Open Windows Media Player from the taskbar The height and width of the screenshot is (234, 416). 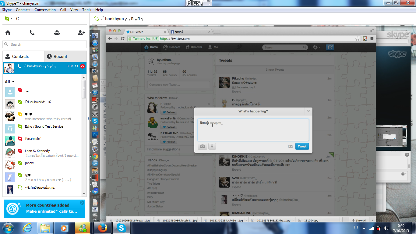point(64,228)
